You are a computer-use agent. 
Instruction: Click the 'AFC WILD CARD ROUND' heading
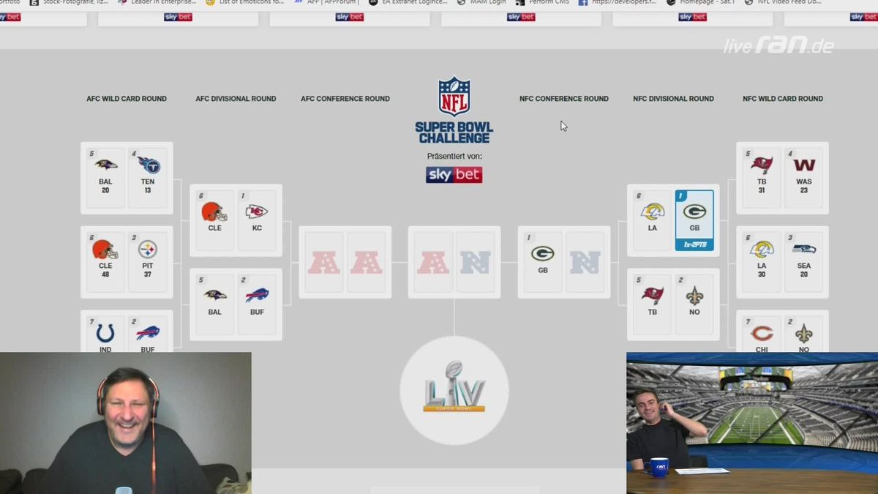[x=127, y=99]
